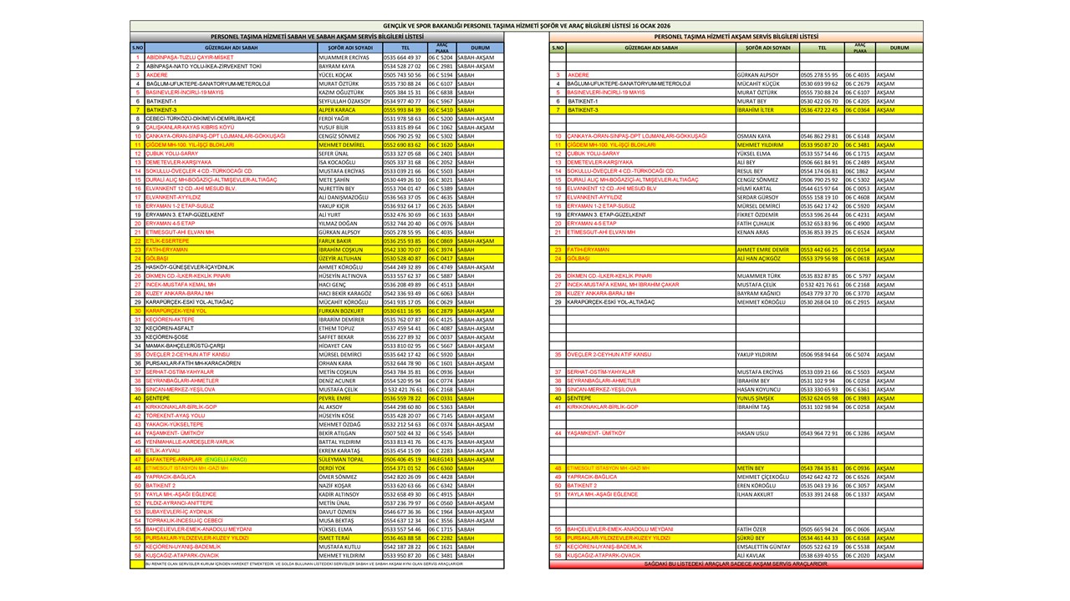Select the plate cell 34LEG143
This screenshot has height=601, width=1070.
click(x=441, y=459)
